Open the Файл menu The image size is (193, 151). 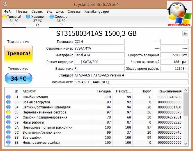pos(8,11)
